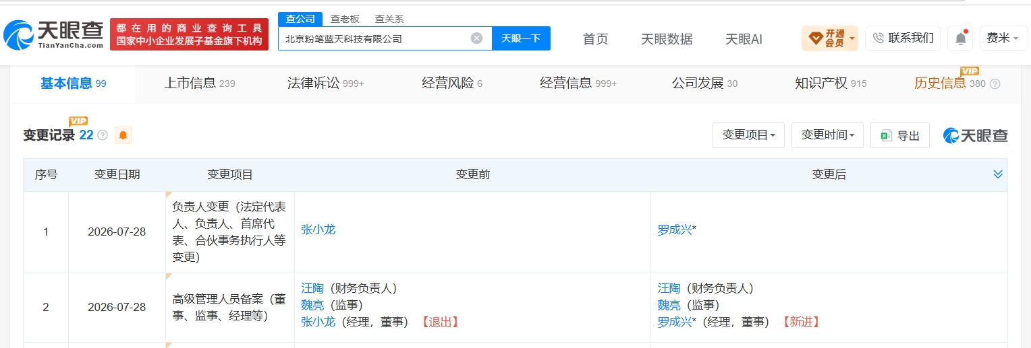Open the 费米 user menu
Image resolution: width=1031 pixels, height=348 pixels.
click(1003, 38)
